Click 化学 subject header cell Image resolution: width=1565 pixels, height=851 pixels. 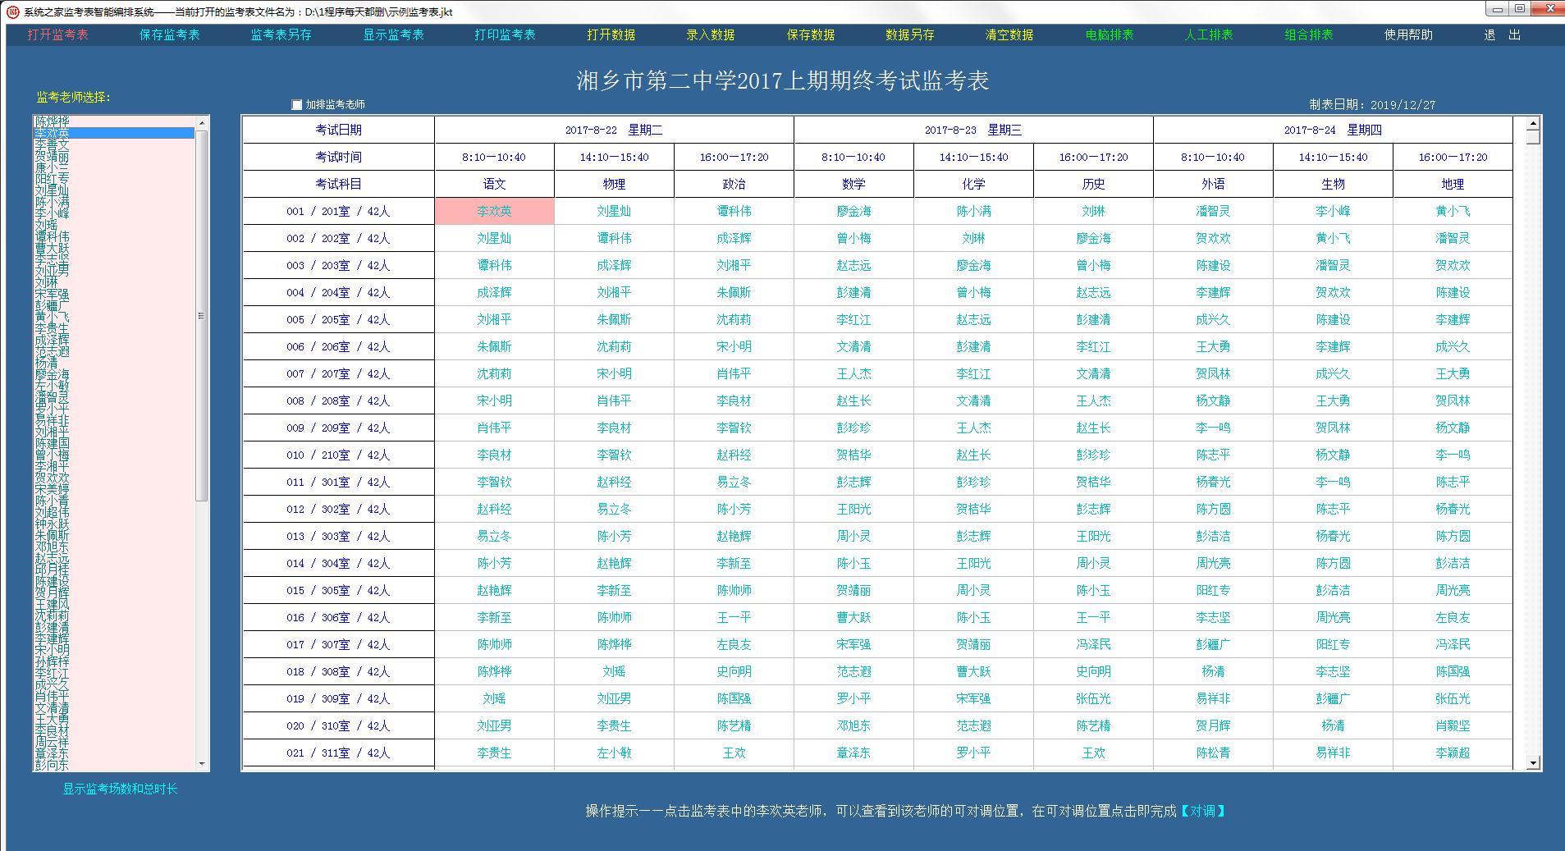click(973, 184)
